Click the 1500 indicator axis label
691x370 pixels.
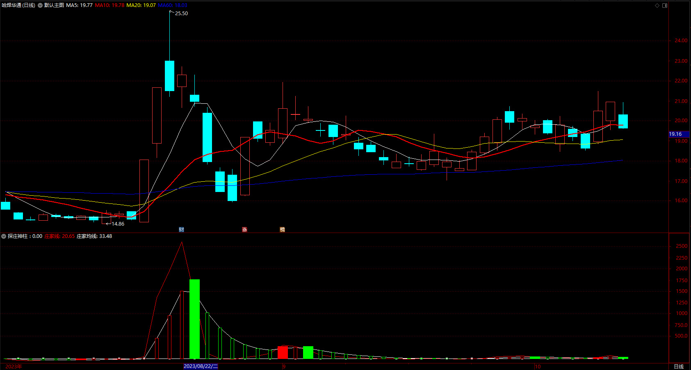[682, 291]
